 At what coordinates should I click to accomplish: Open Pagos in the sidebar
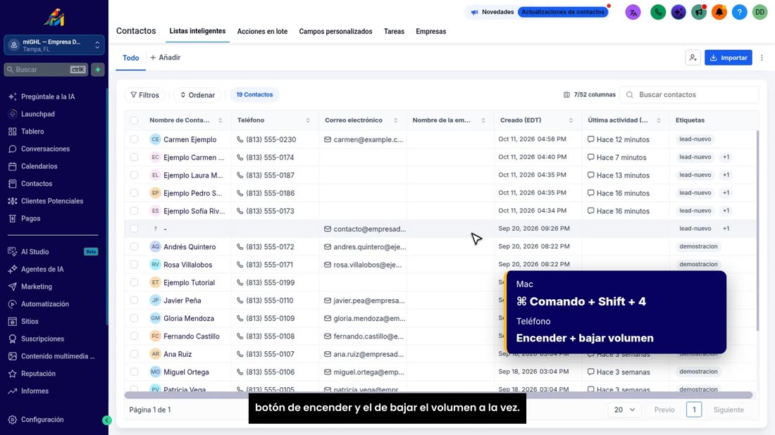tap(30, 218)
